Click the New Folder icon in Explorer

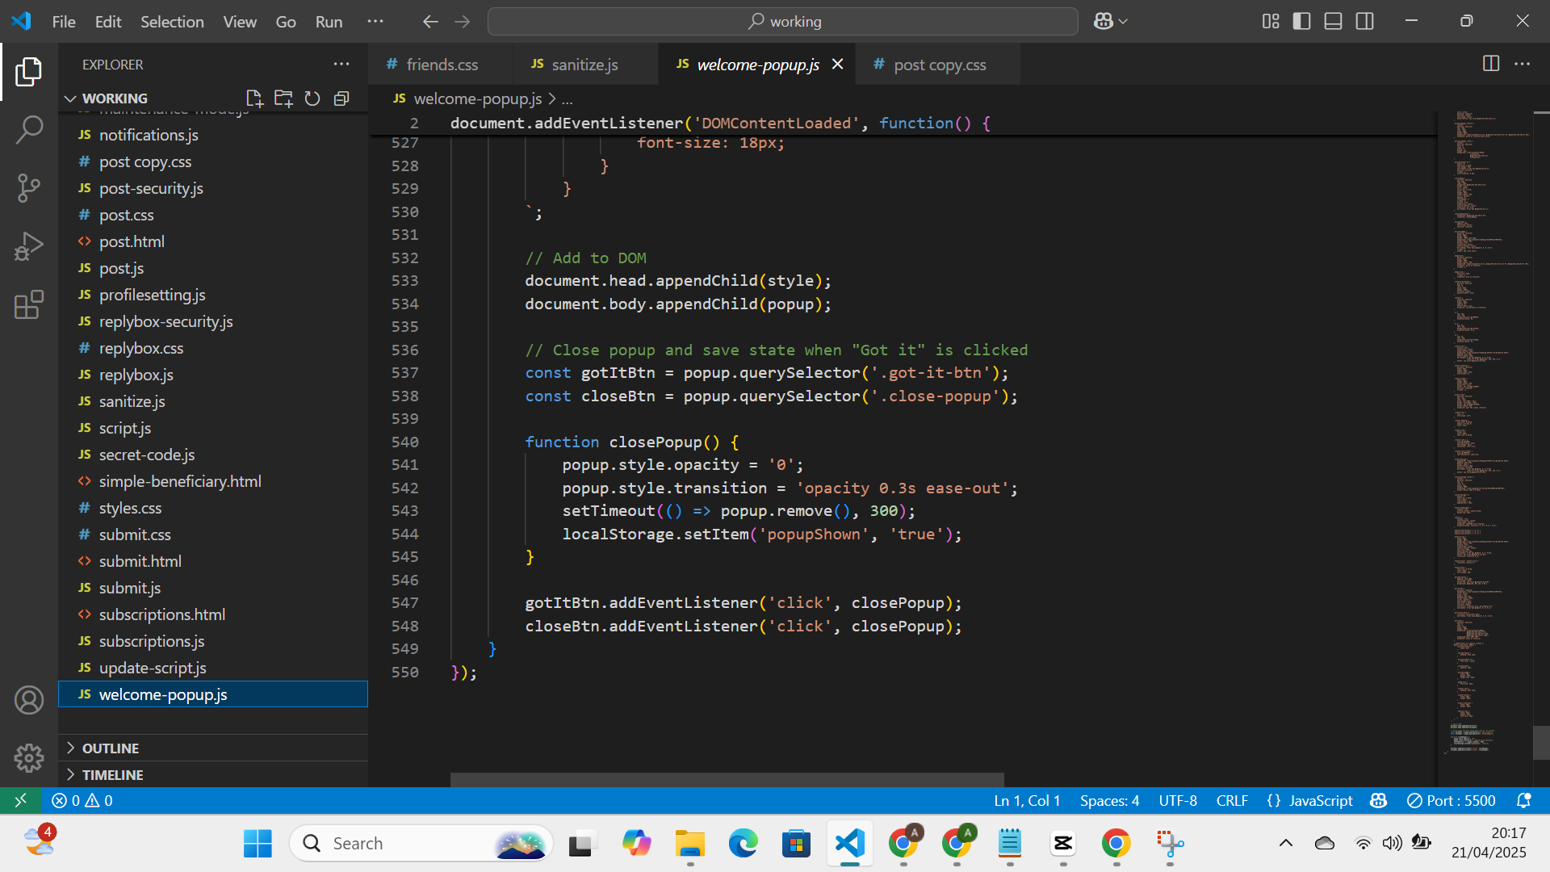pos(283,99)
